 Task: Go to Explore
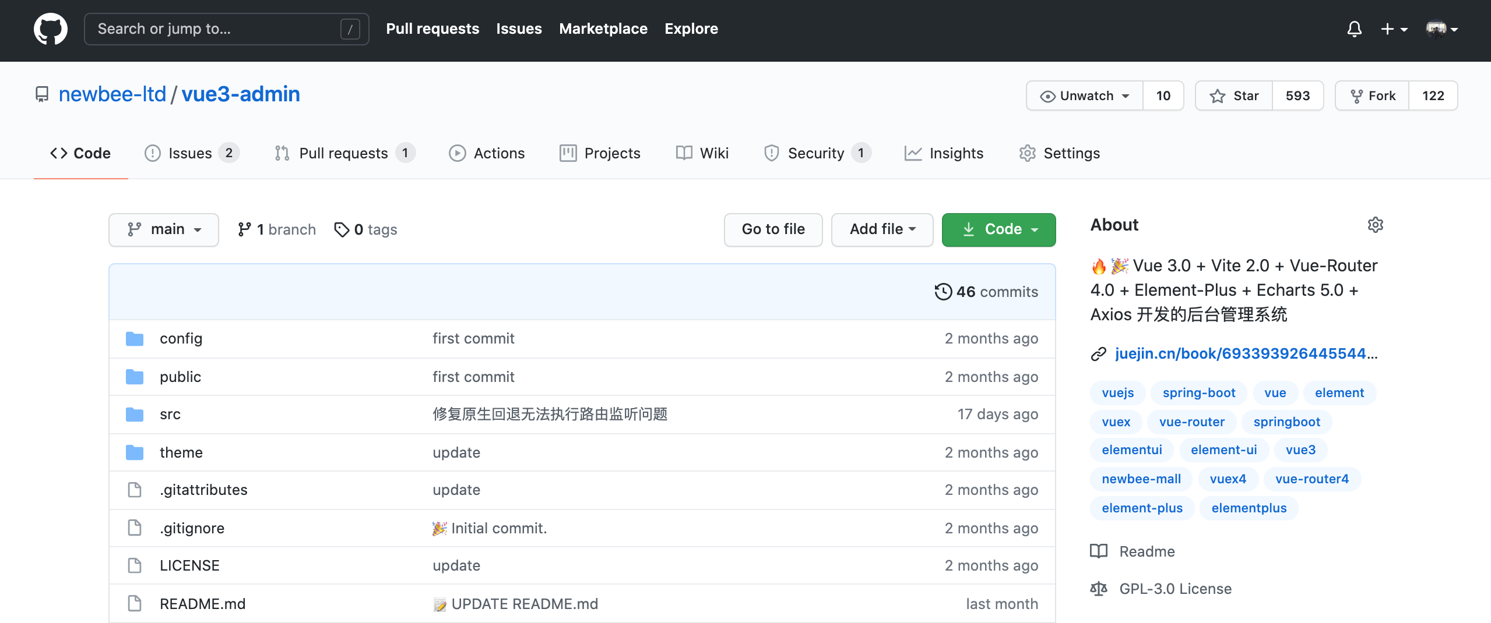coord(691,29)
